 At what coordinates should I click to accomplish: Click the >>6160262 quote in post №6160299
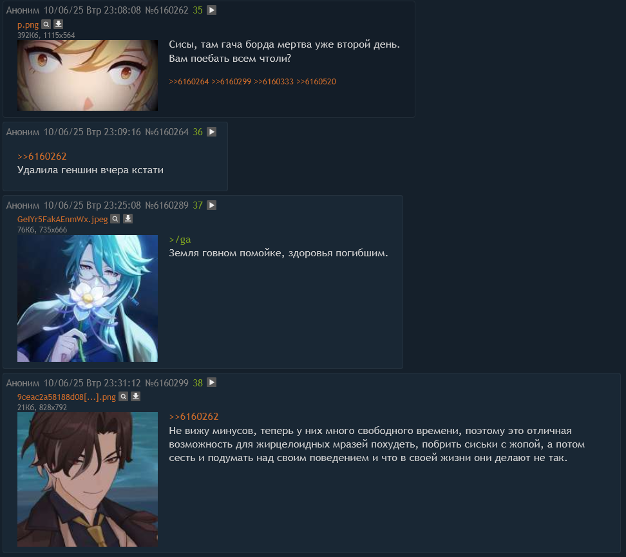click(x=194, y=417)
